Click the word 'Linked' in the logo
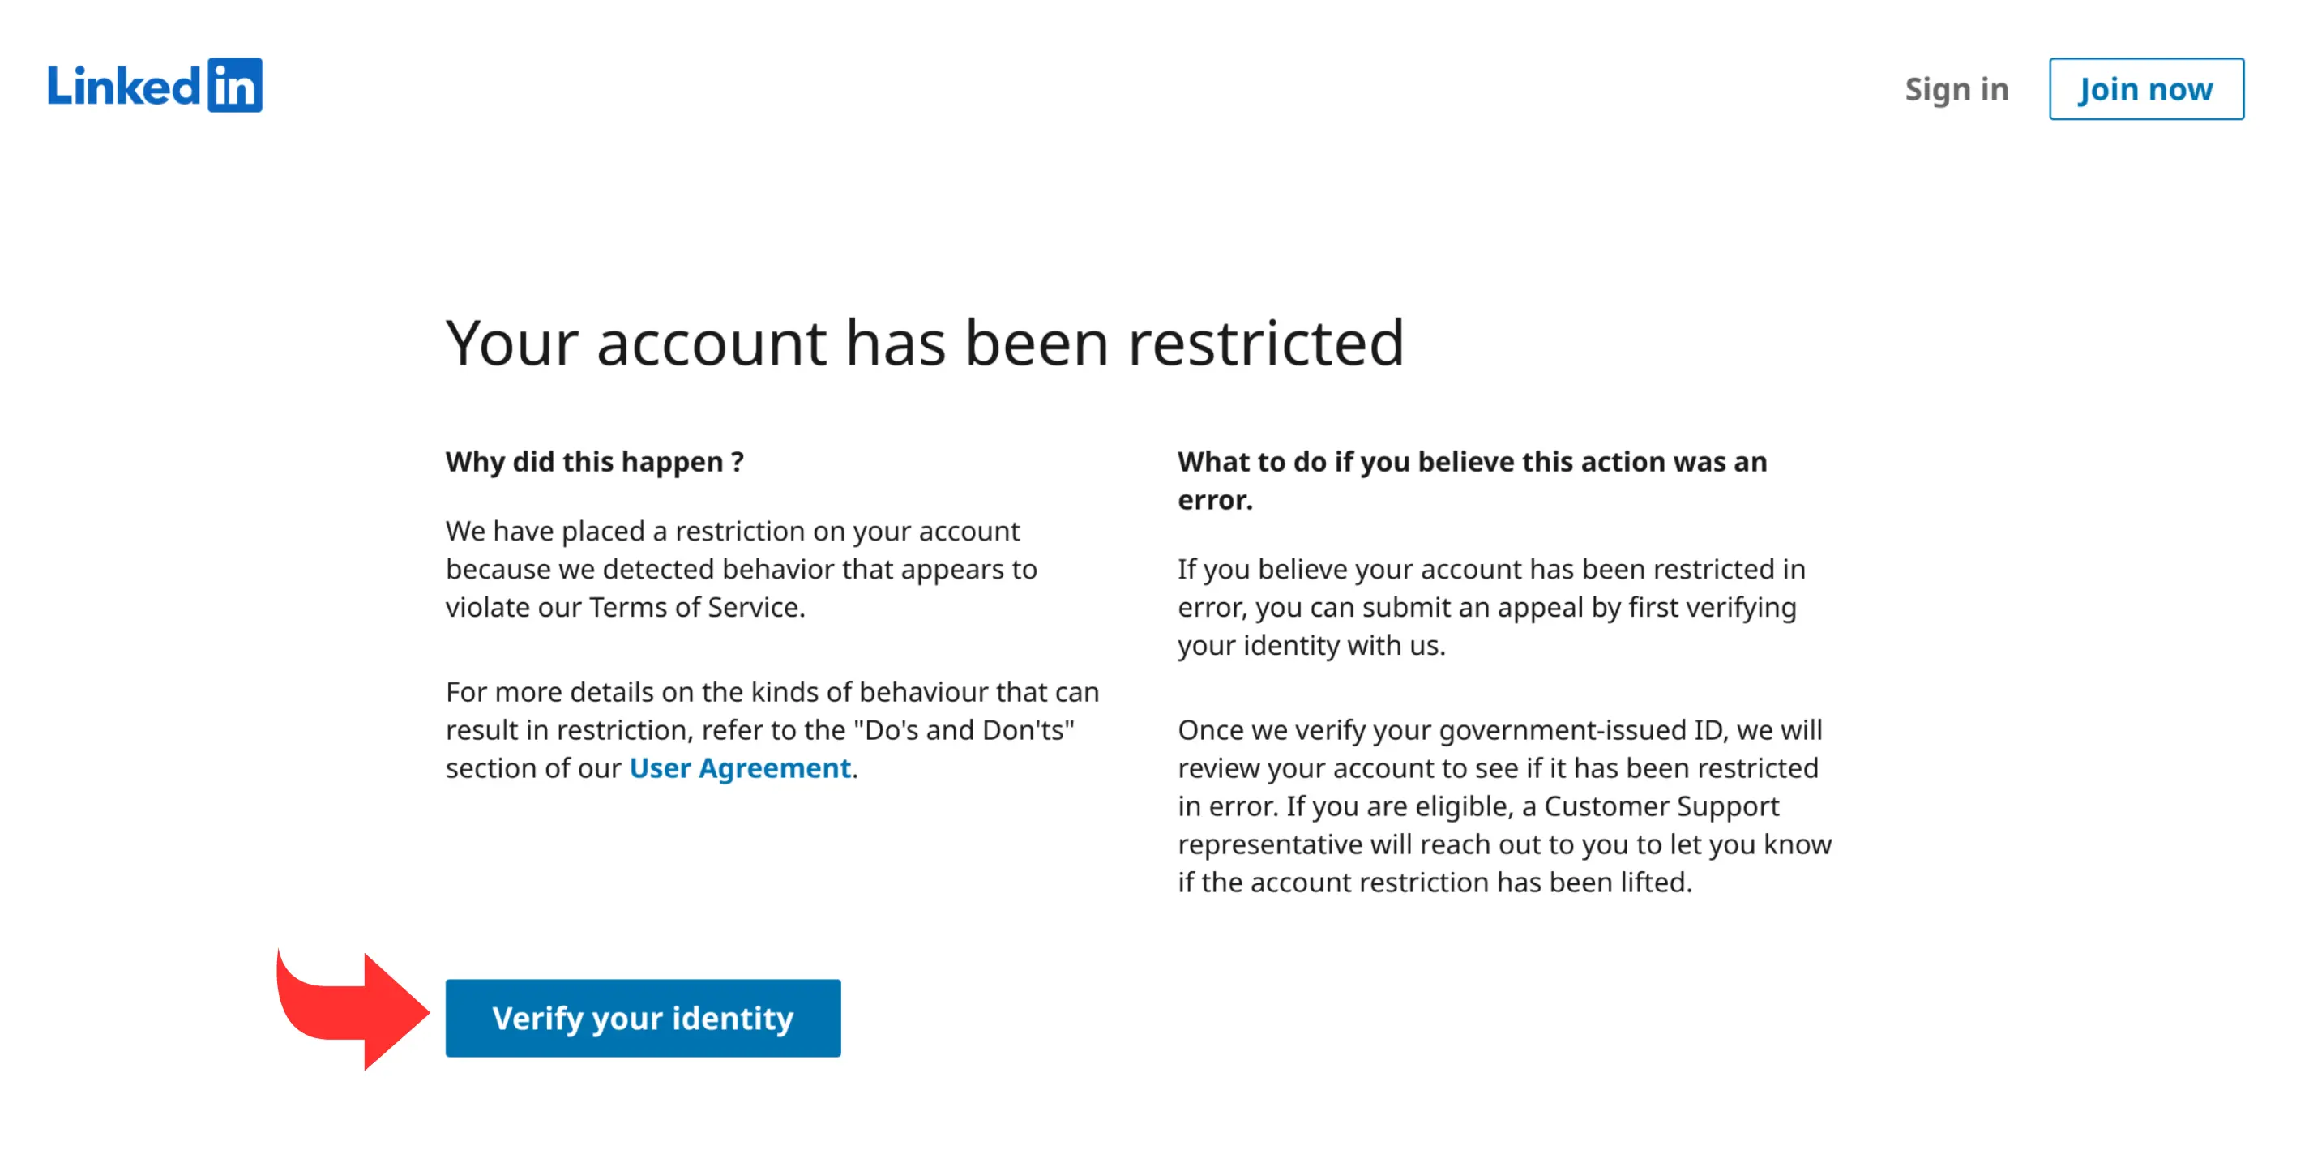Image resolution: width=2309 pixels, height=1171 pixels. pyautogui.click(x=124, y=86)
